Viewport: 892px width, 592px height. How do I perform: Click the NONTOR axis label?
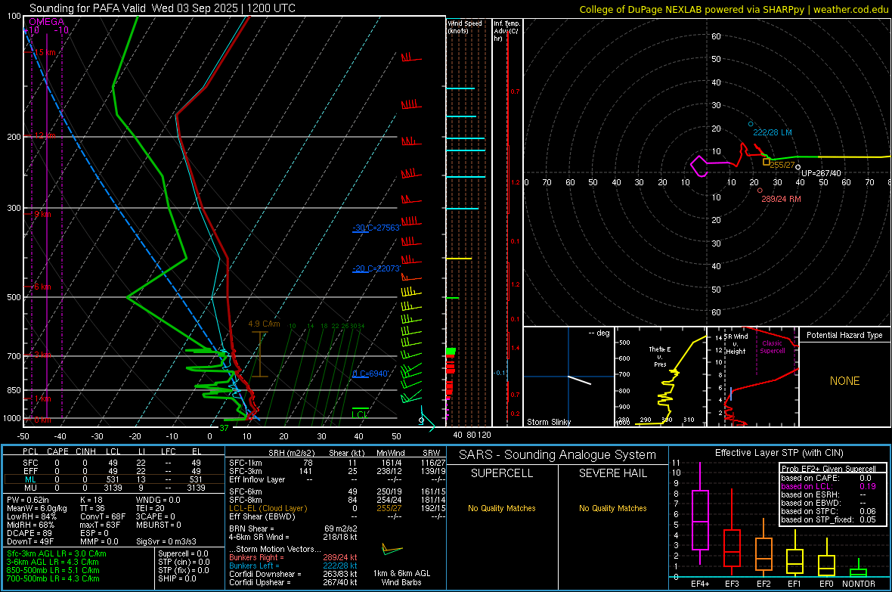[859, 584]
